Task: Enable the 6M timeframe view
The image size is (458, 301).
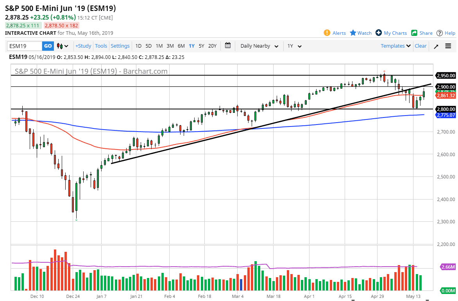Action: tap(181, 46)
